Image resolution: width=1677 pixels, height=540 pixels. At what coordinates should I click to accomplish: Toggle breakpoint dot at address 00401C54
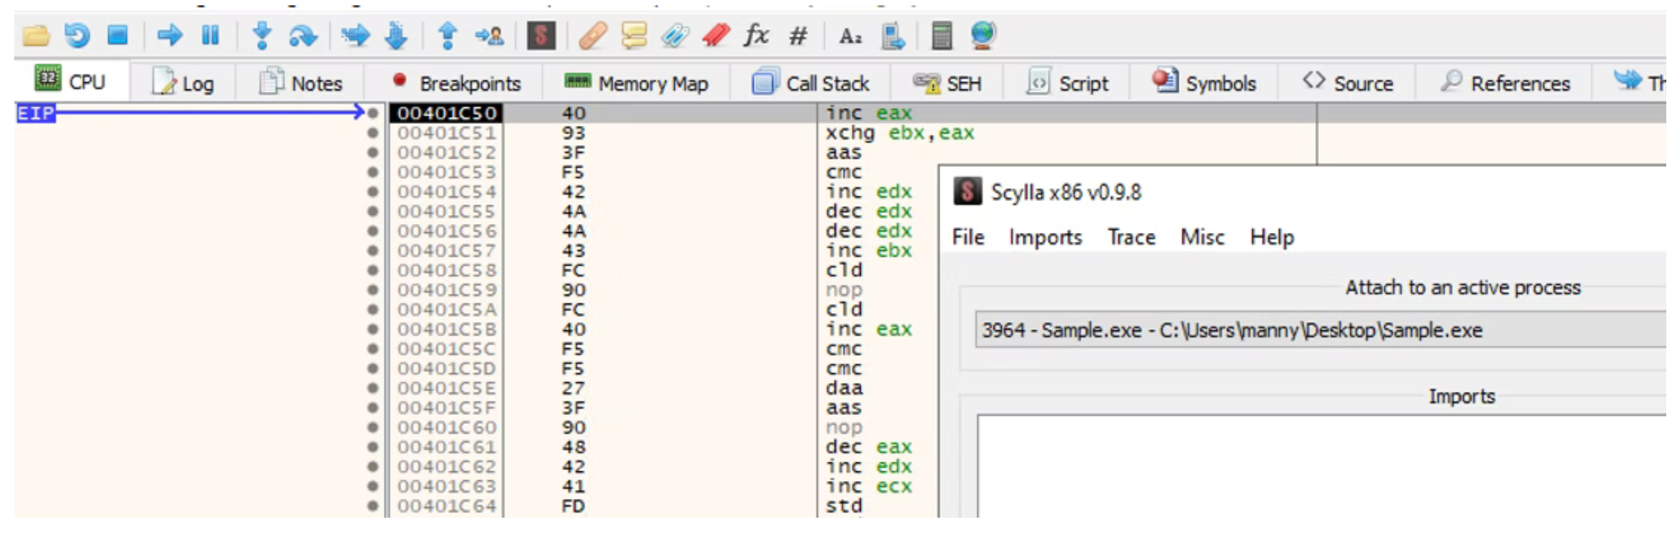point(372,192)
